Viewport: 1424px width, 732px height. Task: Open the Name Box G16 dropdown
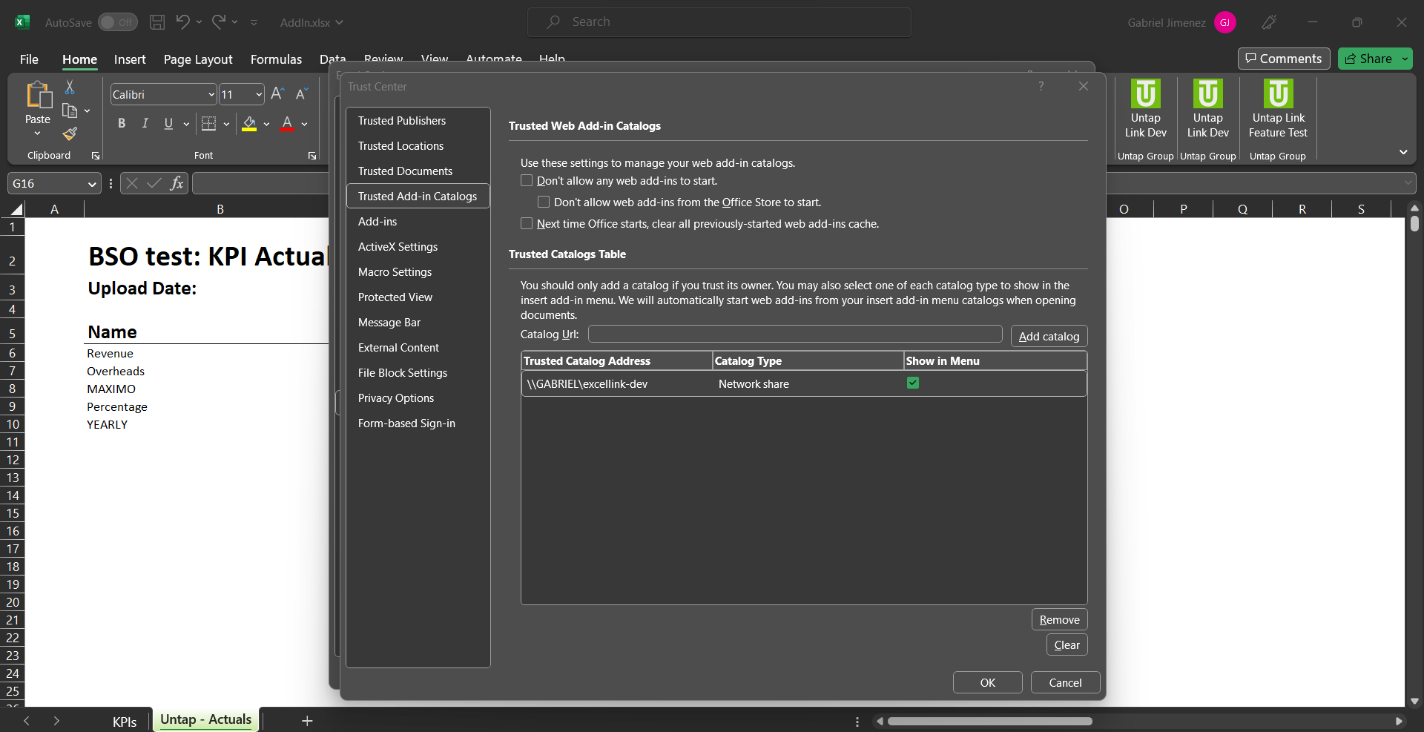(x=92, y=184)
